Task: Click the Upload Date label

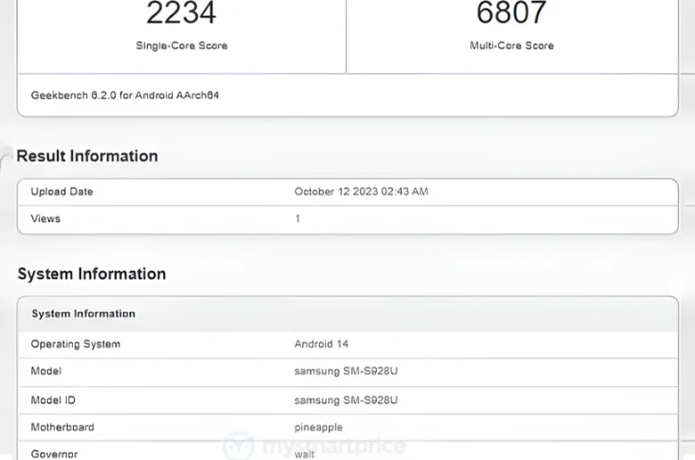Action: coord(62,192)
